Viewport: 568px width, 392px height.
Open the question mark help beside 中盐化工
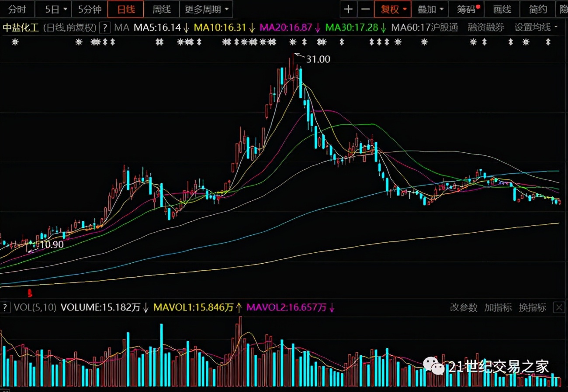[x=105, y=28]
